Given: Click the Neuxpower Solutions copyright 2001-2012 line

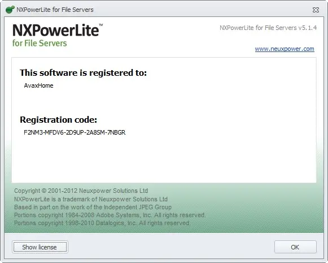Looking at the screenshot, I should [81, 191].
